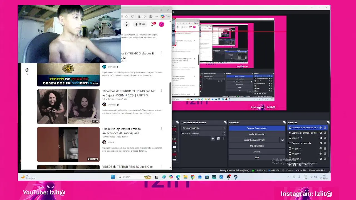Enable Modo Estudio
This screenshot has width=356, height=200.
point(257,146)
